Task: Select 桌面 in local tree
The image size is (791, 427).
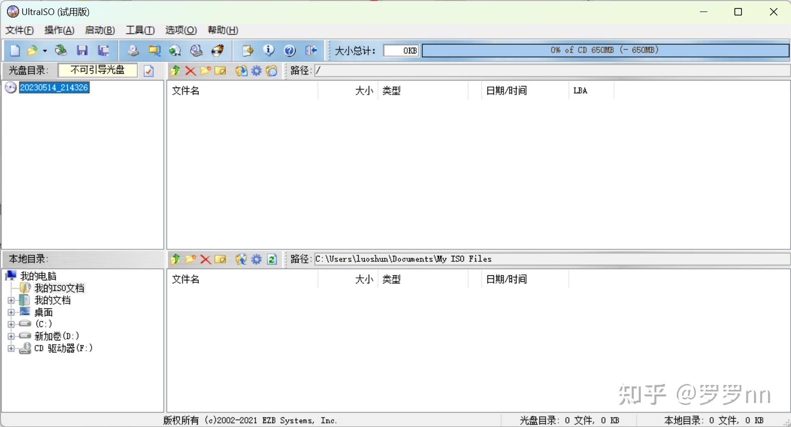Action: [44, 312]
